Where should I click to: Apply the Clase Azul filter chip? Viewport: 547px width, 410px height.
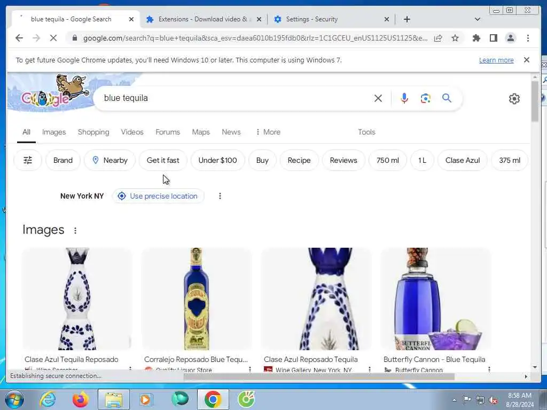463,160
